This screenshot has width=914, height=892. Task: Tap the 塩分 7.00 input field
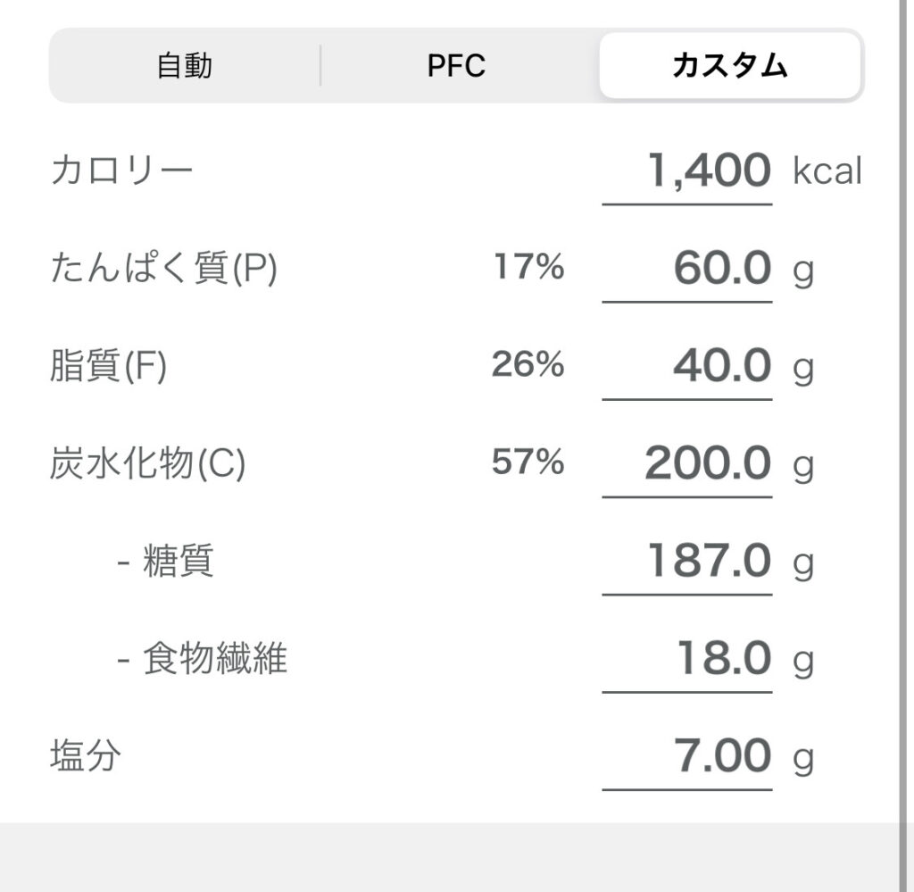(686, 756)
